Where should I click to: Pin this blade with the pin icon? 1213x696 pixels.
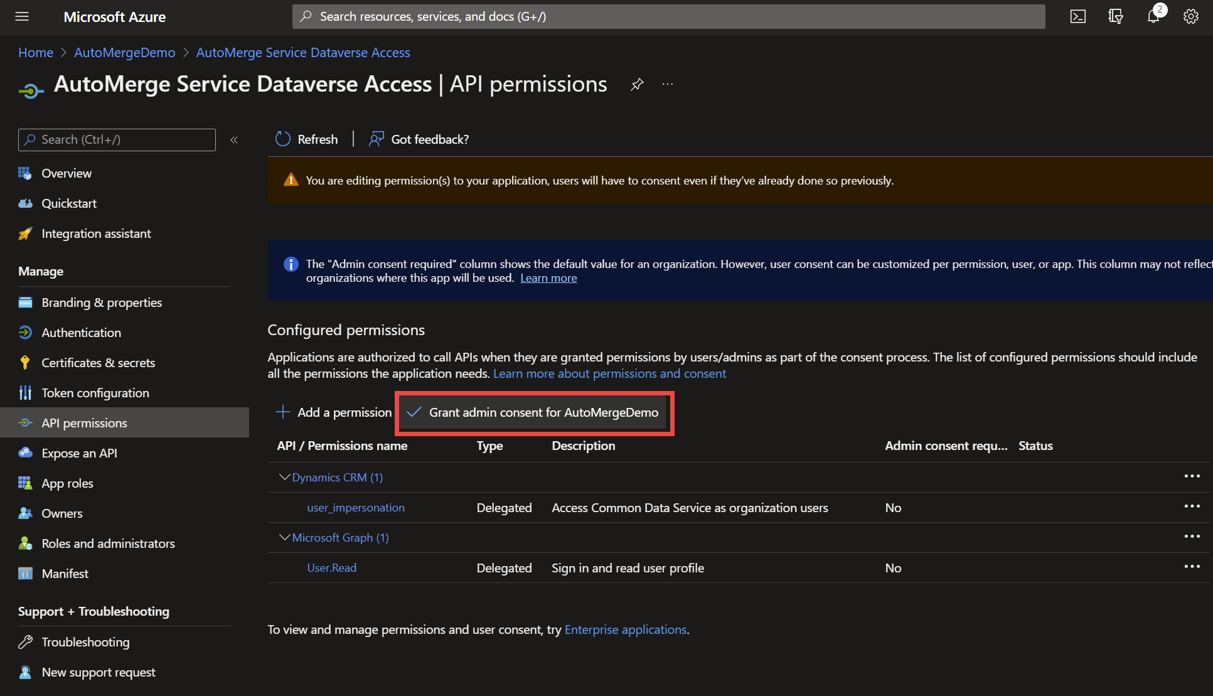(637, 84)
